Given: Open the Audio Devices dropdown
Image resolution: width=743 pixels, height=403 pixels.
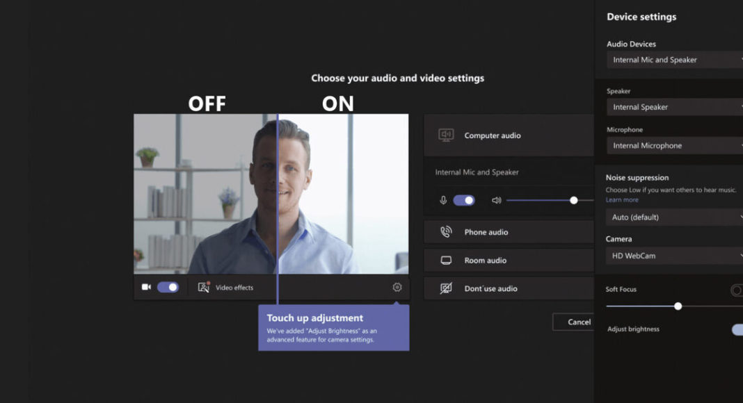Looking at the screenshot, I should (675, 60).
